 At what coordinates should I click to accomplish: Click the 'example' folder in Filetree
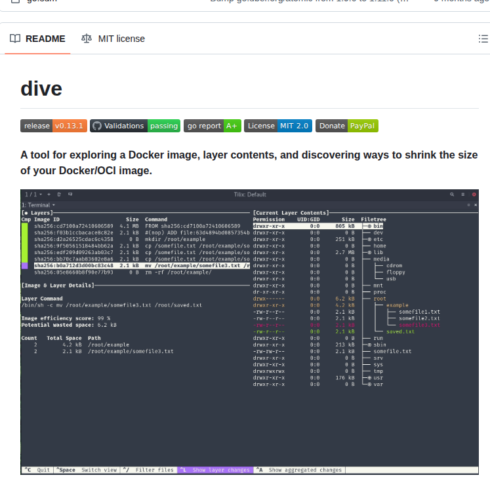(x=398, y=305)
